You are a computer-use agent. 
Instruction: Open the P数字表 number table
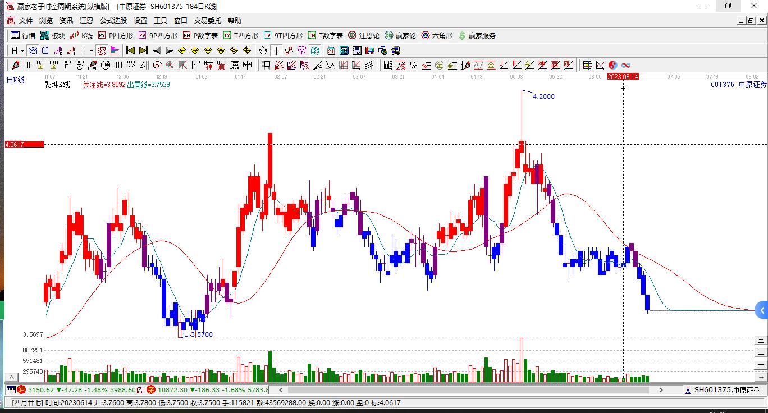200,35
